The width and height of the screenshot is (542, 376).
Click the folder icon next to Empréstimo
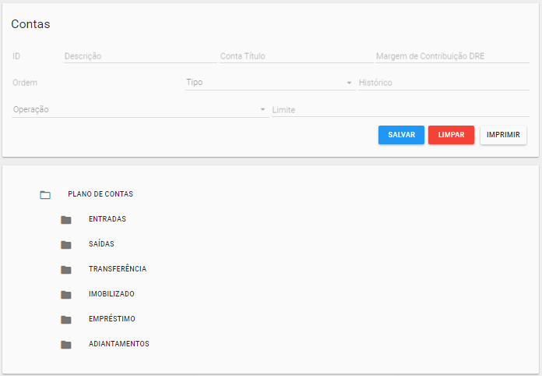pos(66,320)
